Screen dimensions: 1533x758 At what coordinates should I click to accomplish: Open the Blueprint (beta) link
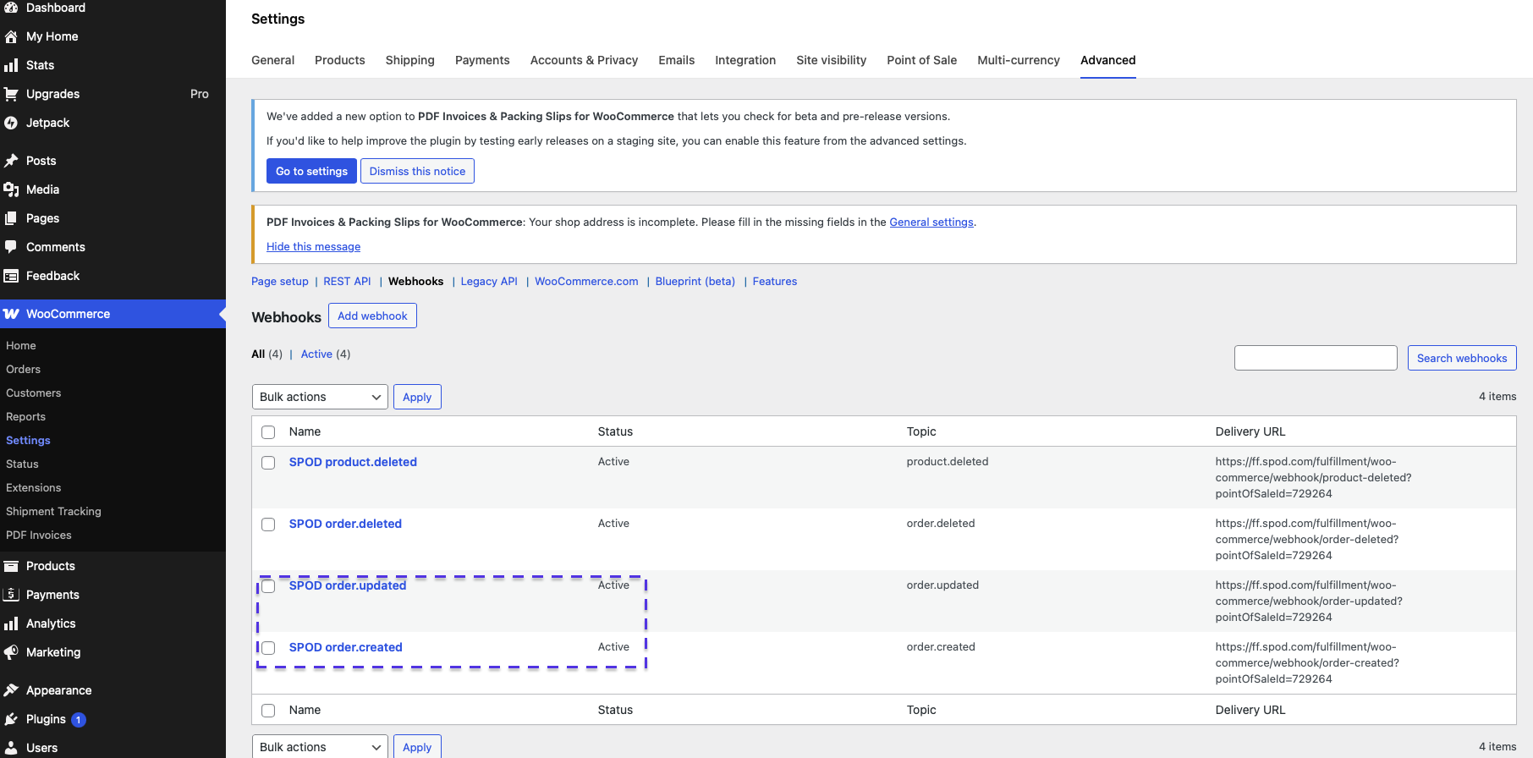click(695, 281)
